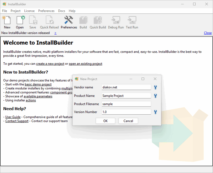Open the Docs menu
The width and height of the screenshot is (213, 173).
point(61,11)
